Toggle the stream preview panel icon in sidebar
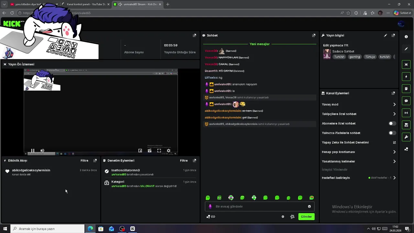This screenshot has width=414, height=233. 406,64
